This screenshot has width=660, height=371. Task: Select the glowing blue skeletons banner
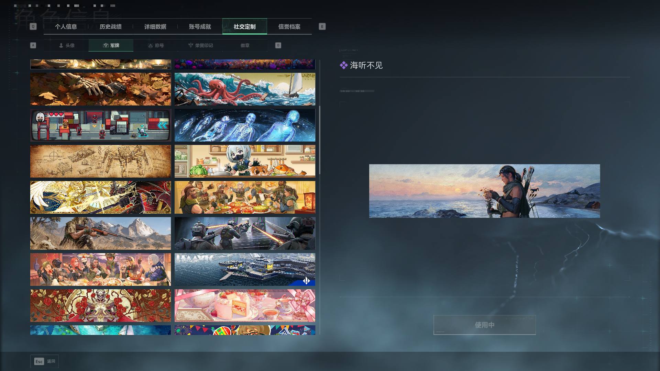(245, 125)
